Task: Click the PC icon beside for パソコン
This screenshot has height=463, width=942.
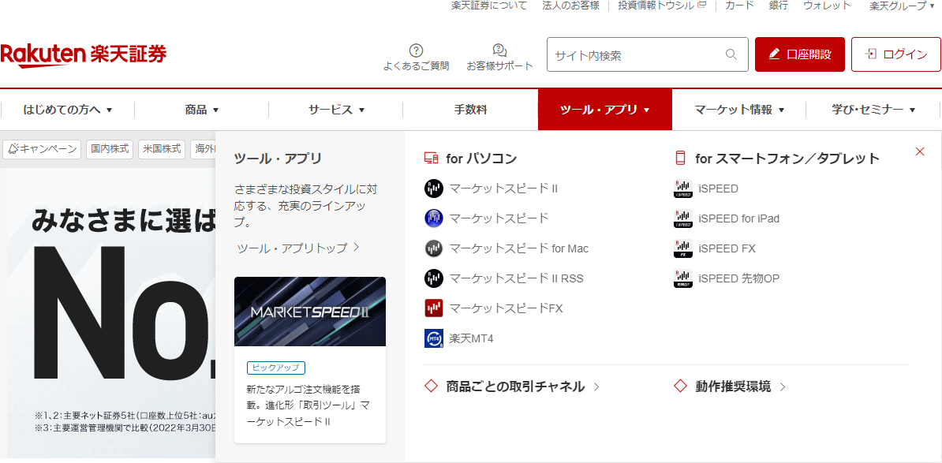Action: (431, 159)
